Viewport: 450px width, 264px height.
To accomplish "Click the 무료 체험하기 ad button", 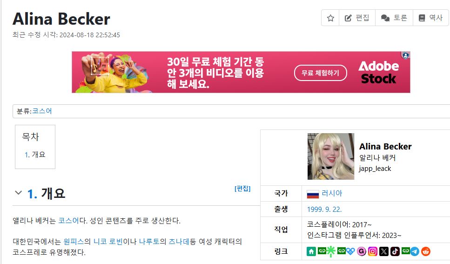I will tap(321, 73).
